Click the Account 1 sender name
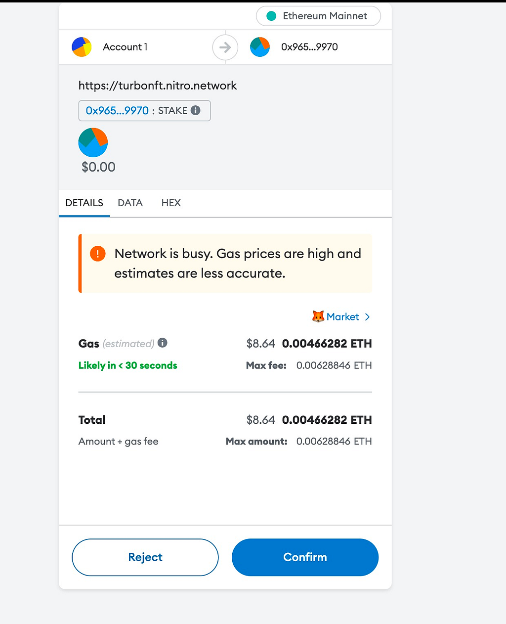 pyautogui.click(x=125, y=47)
